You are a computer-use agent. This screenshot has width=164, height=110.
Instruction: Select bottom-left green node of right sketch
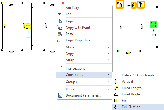point(118,51)
